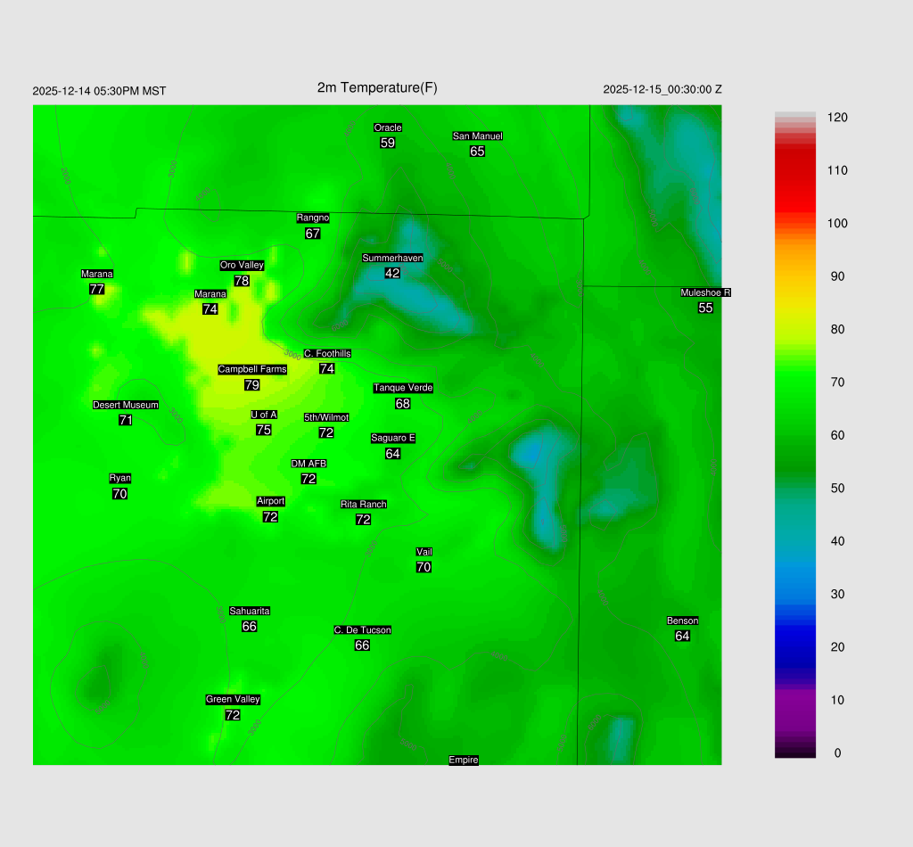
Task: Select the DM AFB station label
Action: click(x=308, y=464)
